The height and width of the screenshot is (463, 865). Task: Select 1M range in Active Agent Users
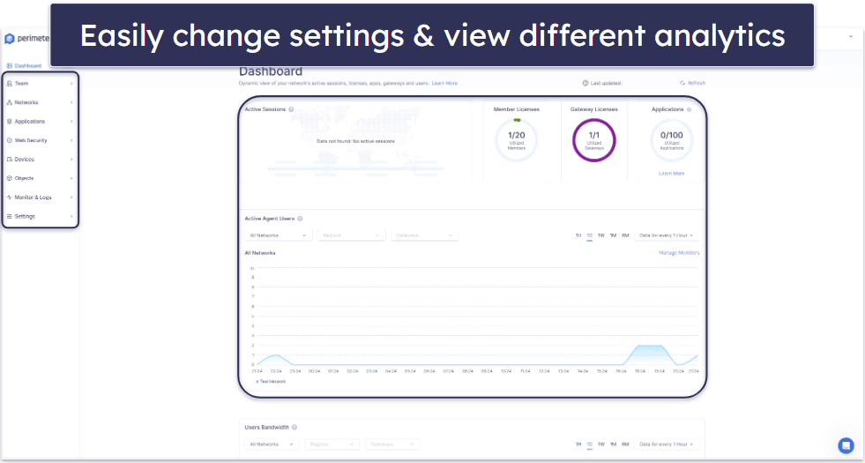click(x=613, y=235)
